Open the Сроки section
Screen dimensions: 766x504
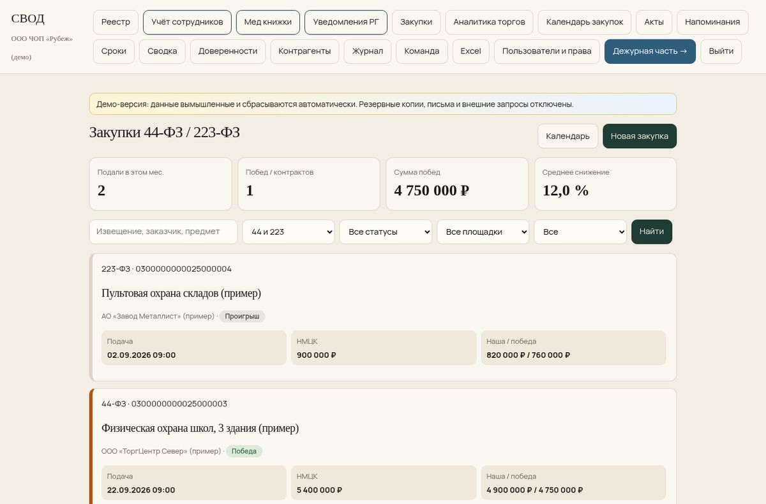coord(114,51)
